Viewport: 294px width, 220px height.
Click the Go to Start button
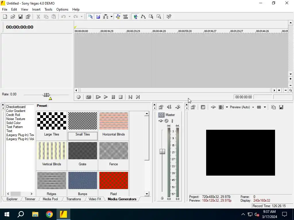[x=130, y=97]
